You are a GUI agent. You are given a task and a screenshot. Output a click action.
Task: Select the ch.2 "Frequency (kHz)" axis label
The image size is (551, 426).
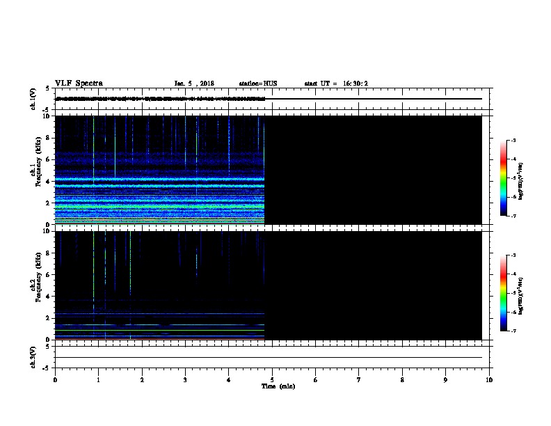tap(39, 277)
